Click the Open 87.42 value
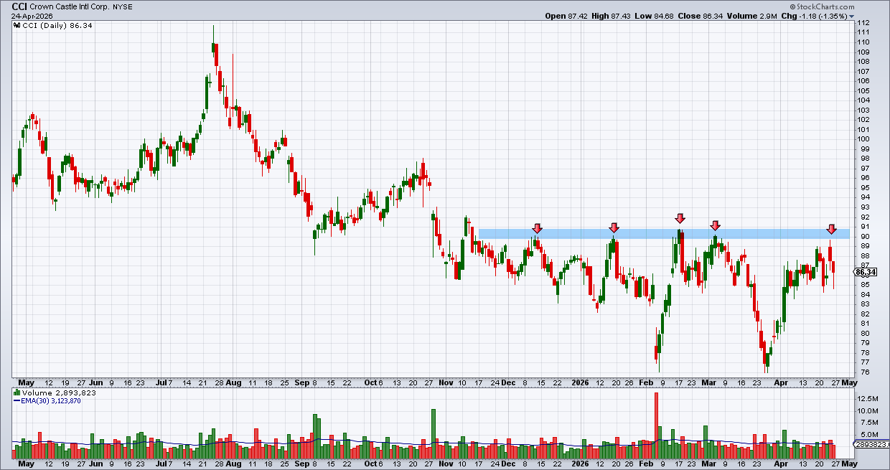Viewport: 890px width, 470px height. coord(567,16)
